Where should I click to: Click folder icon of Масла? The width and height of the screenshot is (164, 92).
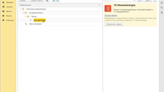[x=28, y=16]
